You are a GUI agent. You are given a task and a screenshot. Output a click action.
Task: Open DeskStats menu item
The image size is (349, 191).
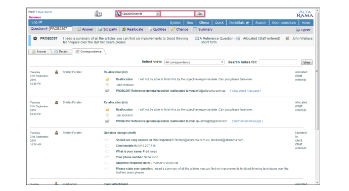click(239, 23)
